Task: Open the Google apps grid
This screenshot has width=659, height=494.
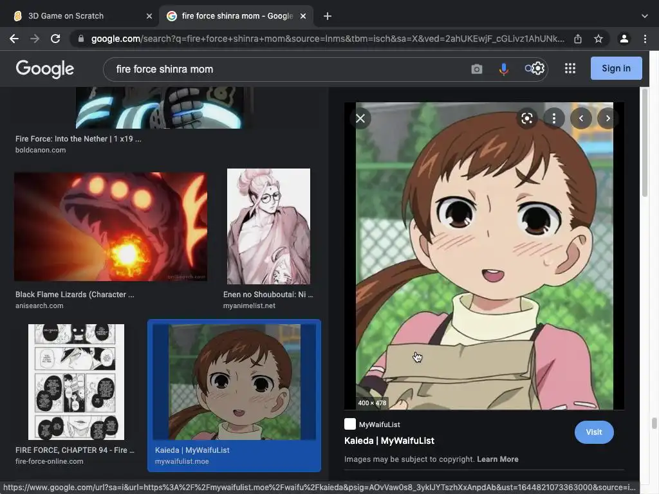Action: tap(570, 68)
